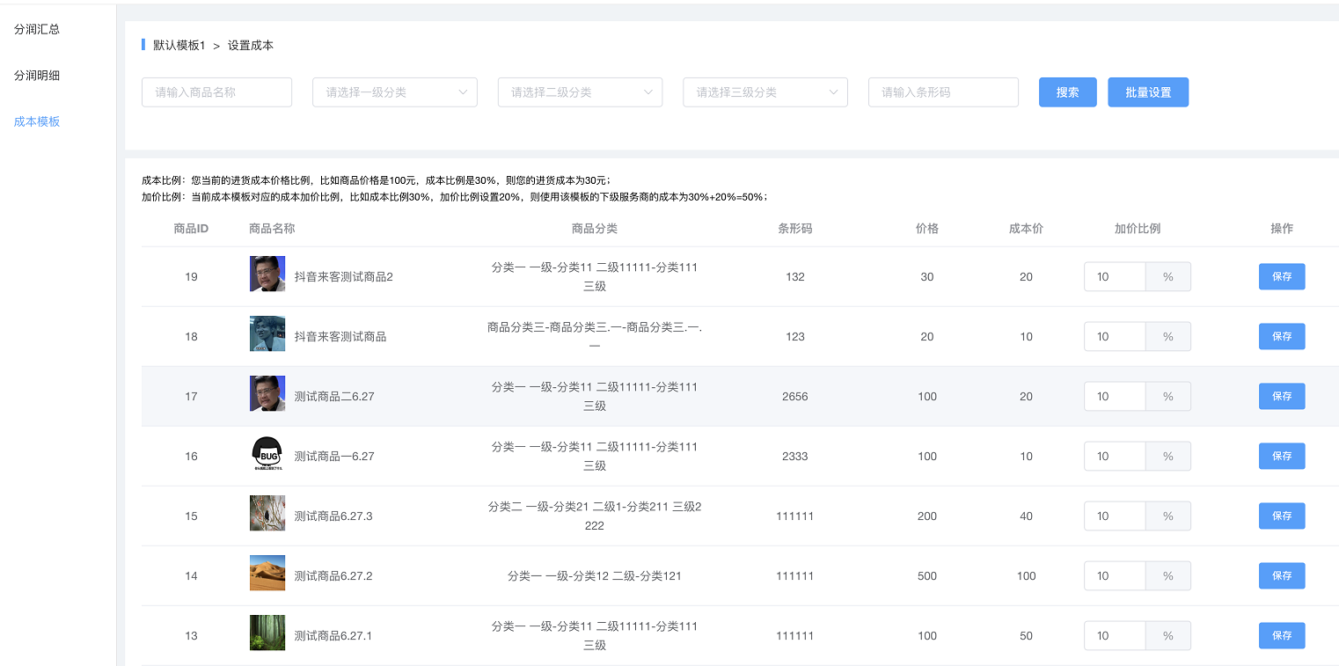Select the desert image of 测试商品6.27.2

coord(267,573)
